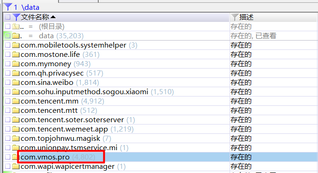Toggle the select-all checkbox in header
Screen dimensions: 318x173
[7, 17]
